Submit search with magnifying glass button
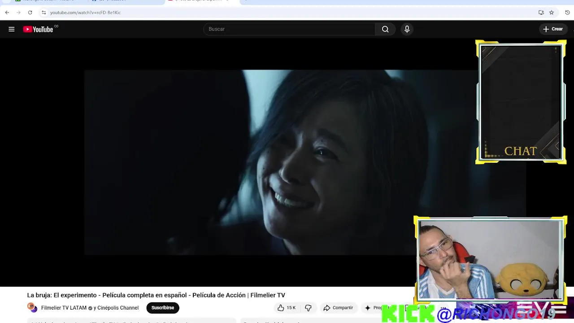This screenshot has width=574, height=323. [x=385, y=29]
